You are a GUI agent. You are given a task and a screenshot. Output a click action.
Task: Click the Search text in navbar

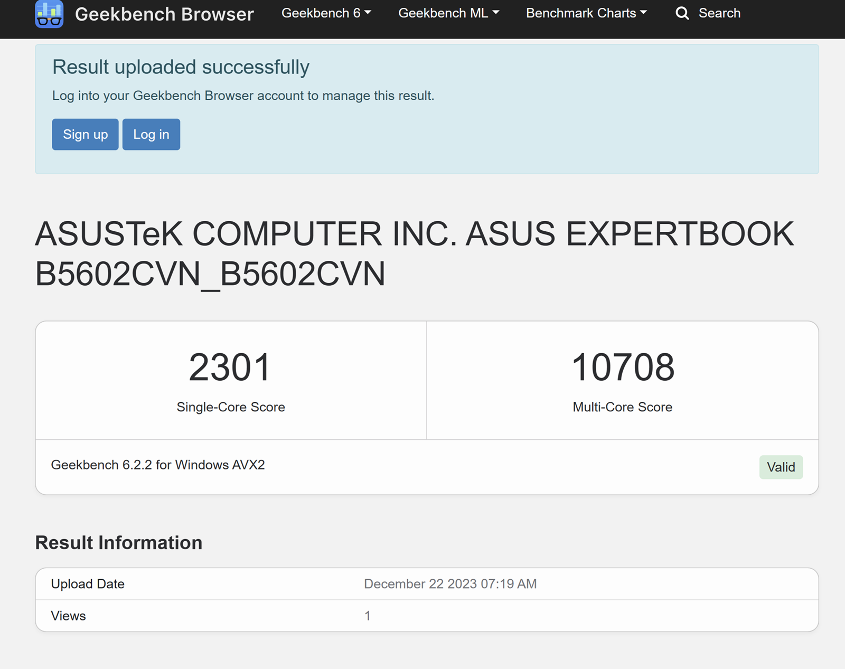coord(719,13)
